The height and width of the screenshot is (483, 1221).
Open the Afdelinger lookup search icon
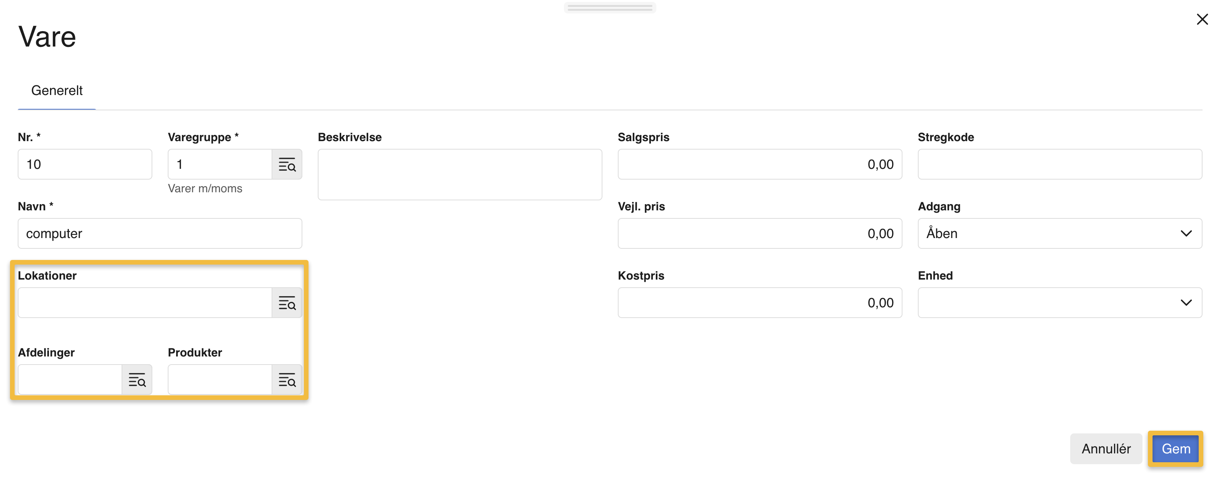coord(137,380)
